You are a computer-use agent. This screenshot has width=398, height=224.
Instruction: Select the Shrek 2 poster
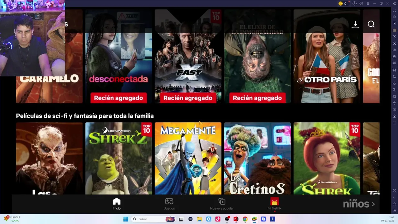click(x=119, y=158)
